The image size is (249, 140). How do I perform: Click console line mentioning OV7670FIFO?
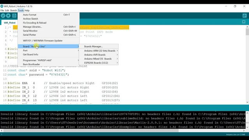click(x=123, y=114)
